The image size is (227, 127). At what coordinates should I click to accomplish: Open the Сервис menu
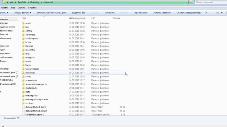(x=21, y=8)
